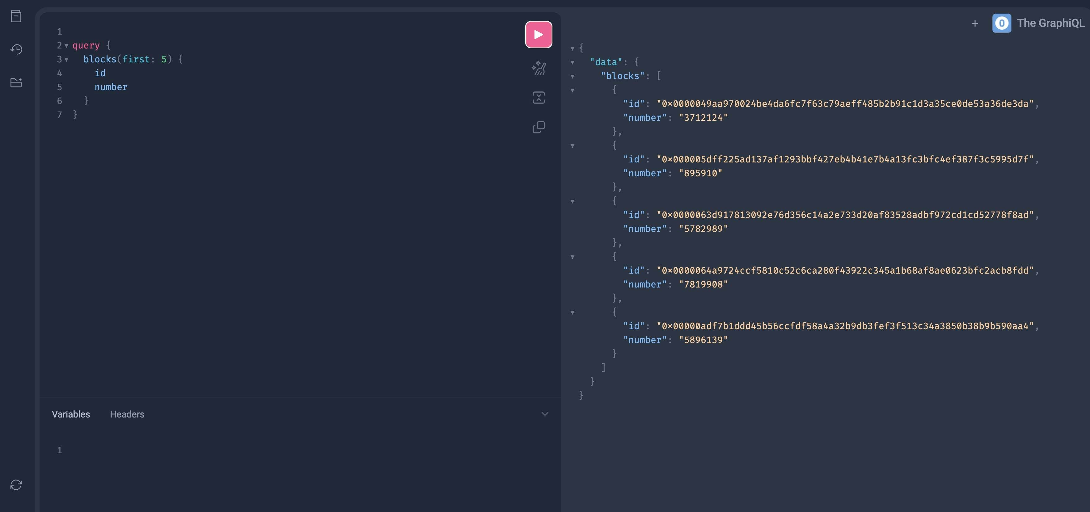The width and height of the screenshot is (1090, 512).
Task: Click the id value starting 0x00000adf7
Action: click(845, 326)
